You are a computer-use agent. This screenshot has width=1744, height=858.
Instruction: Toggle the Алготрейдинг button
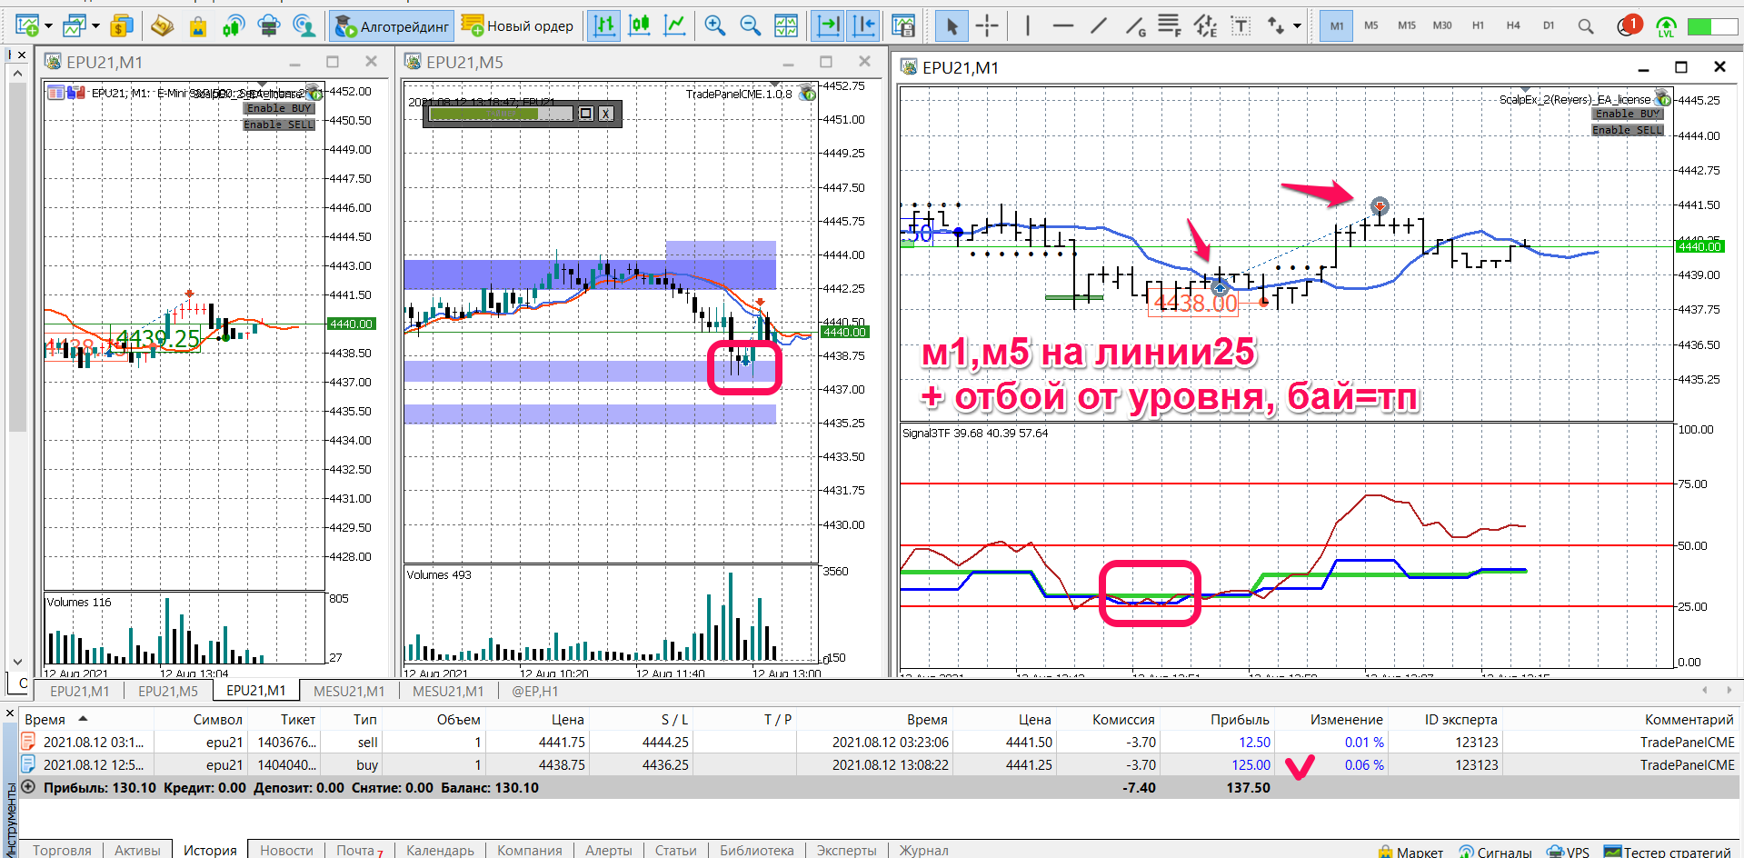point(392,26)
